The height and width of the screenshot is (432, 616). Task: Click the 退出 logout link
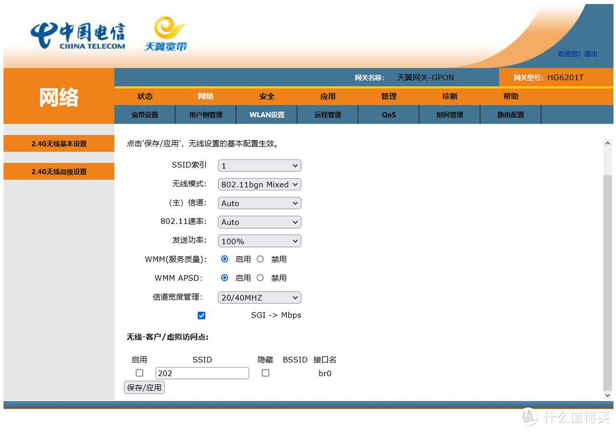(591, 54)
